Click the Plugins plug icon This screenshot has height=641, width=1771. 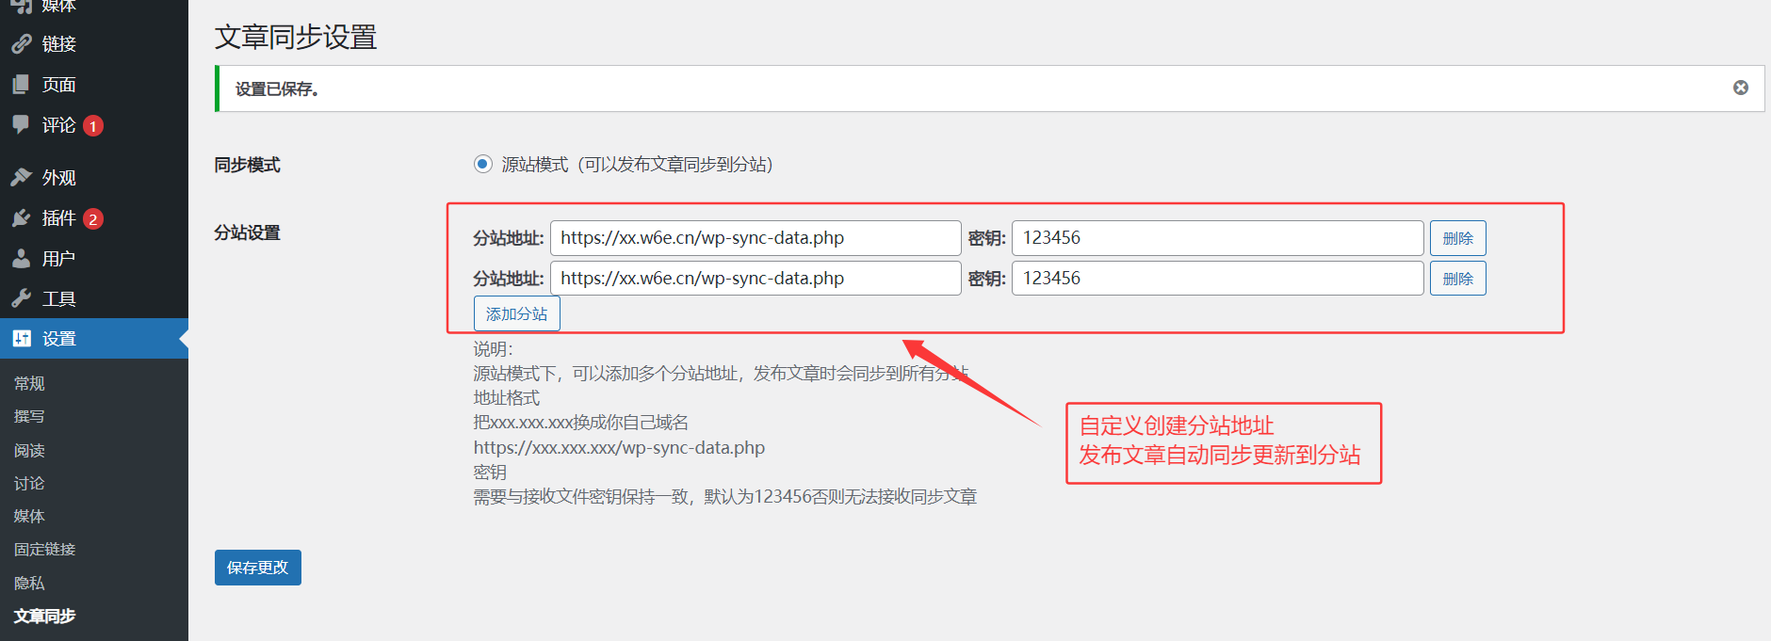pyautogui.click(x=21, y=218)
